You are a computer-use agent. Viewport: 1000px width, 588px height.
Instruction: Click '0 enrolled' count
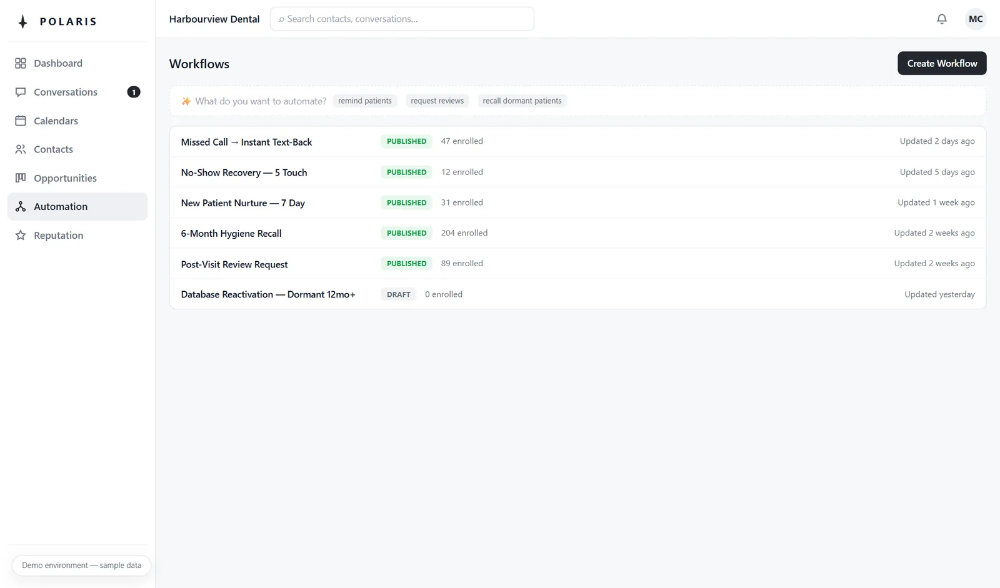point(444,294)
